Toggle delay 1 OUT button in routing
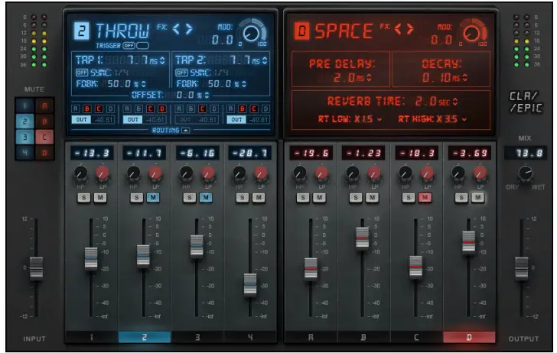Image resolution: width=557 pixels, height=353 pixels. pos(82,119)
